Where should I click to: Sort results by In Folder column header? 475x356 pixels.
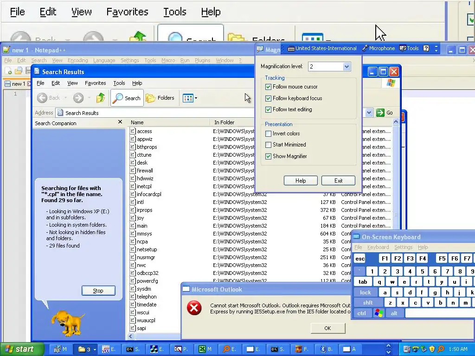click(233, 122)
